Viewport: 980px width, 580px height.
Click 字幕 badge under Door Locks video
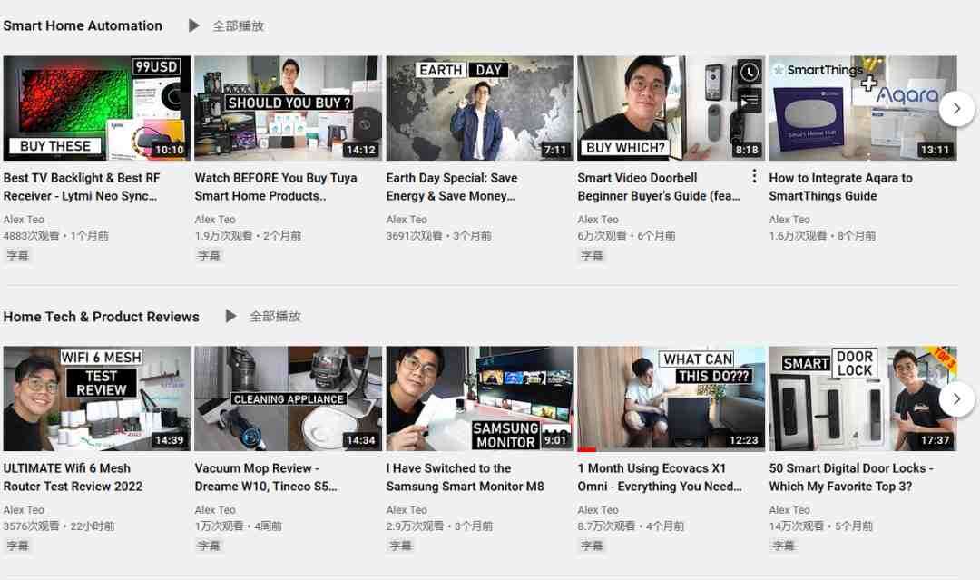(x=784, y=546)
